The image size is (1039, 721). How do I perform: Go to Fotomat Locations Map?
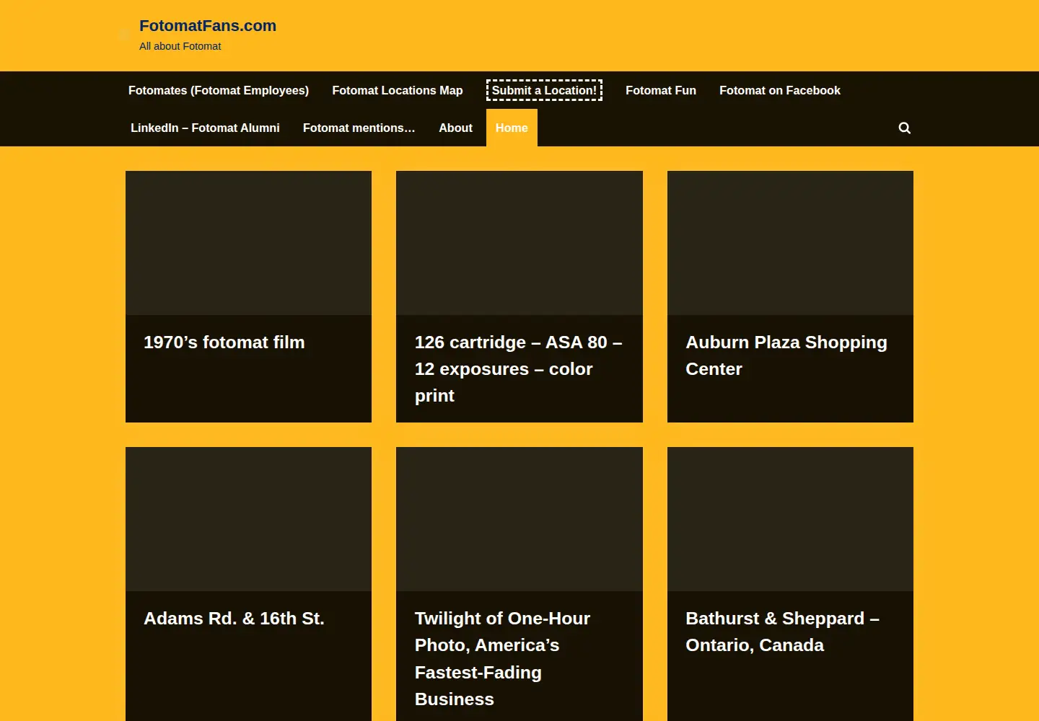[398, 90]
